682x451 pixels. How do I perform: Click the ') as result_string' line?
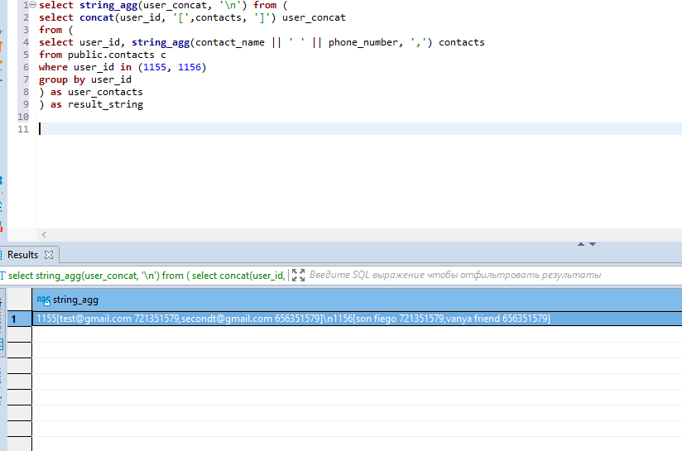(91, 105)
